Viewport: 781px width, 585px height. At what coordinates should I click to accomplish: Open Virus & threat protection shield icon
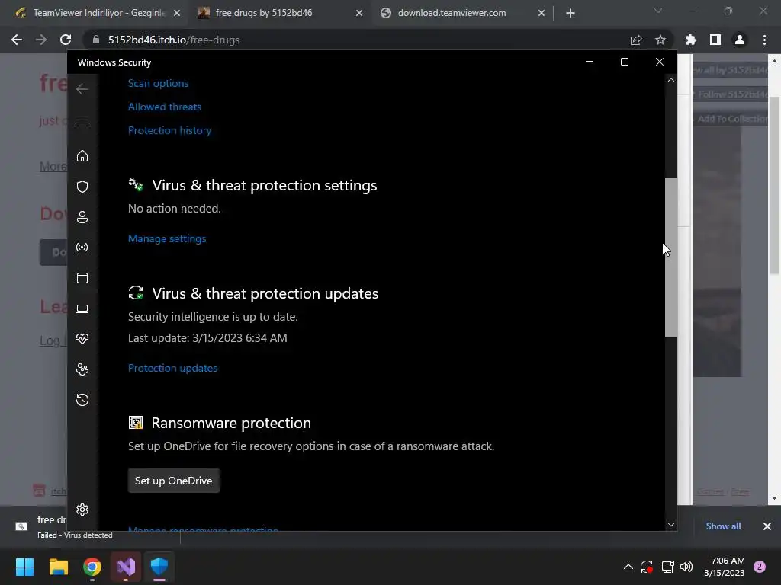[x=82, y=187]
